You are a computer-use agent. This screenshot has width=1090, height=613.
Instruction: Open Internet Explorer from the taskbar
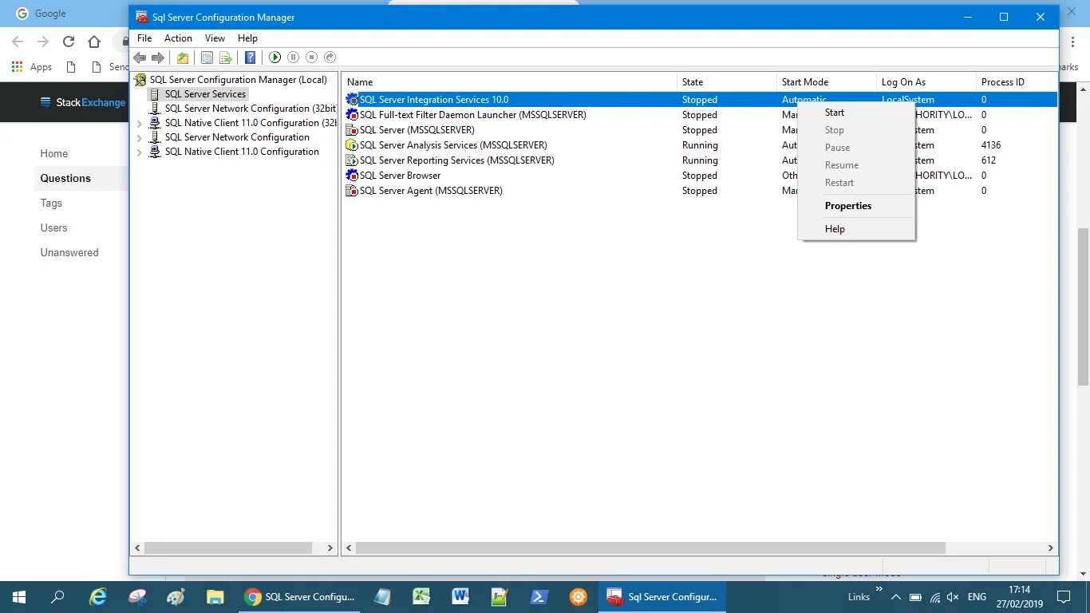tap(97, 596)
